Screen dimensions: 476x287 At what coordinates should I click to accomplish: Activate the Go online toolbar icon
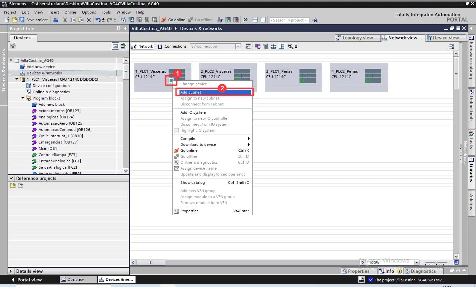pyautogui.click(x=173, y=20)
